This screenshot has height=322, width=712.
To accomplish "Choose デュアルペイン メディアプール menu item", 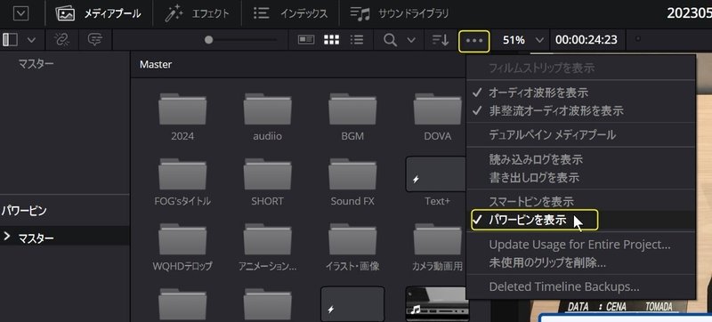I will click(x=581, y=134).
